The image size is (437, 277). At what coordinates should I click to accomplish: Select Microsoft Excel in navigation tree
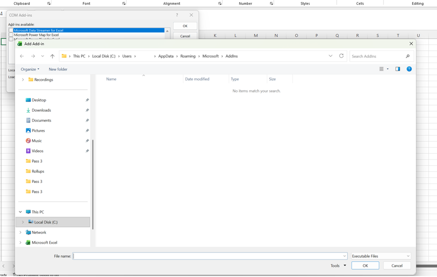[x=44, y=243]
